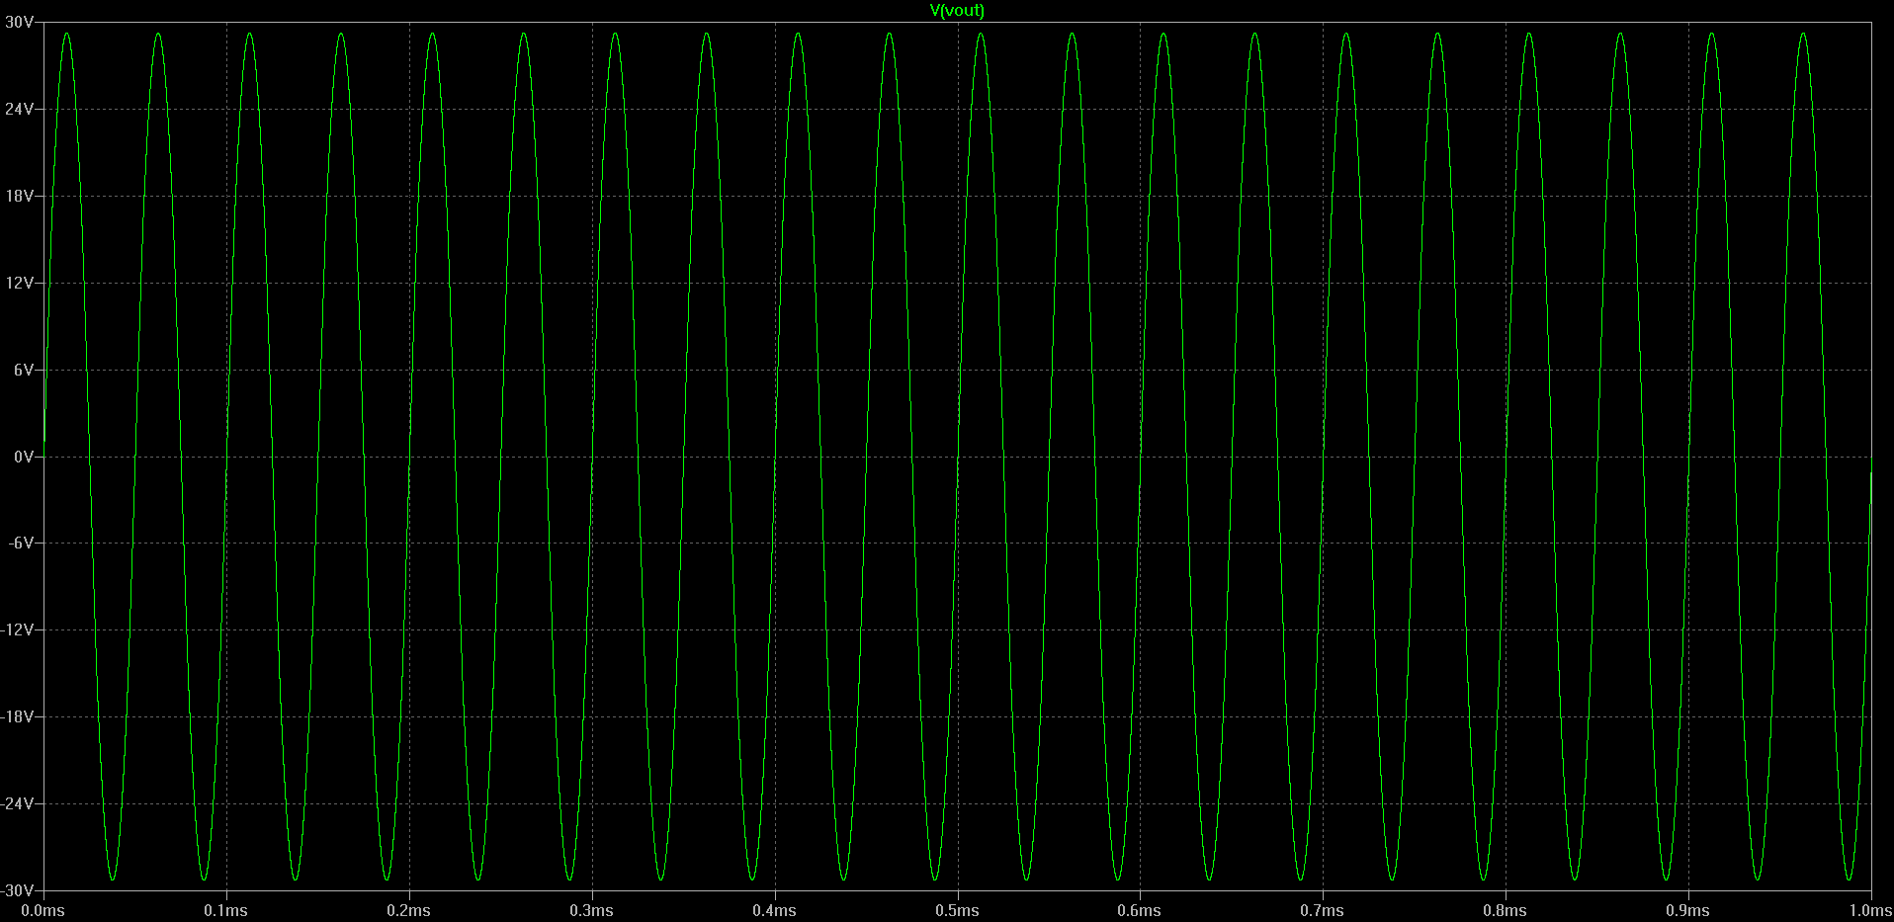1894x922 pixels.
Task: Click the 0.7ms time axis label
Action: pyautogui.click(x=1323, y=910)
